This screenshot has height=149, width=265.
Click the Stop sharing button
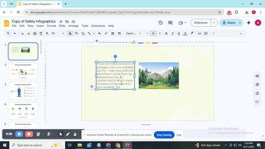pos(164,135)
